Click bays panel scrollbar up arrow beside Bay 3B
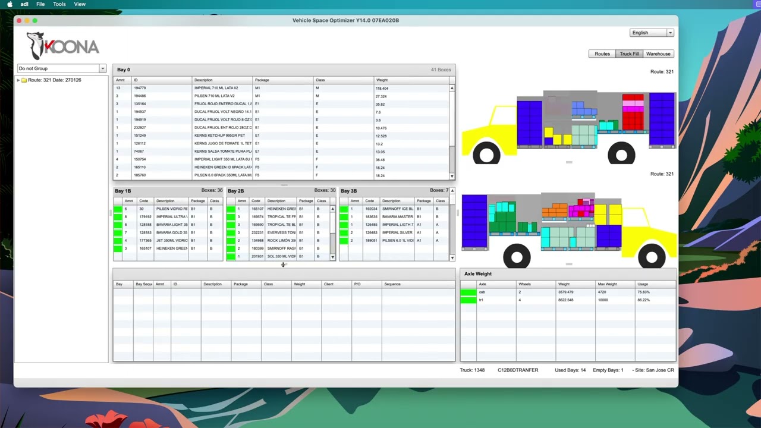The width and height of the screenshot is (761, 428). tap(452, 191)
